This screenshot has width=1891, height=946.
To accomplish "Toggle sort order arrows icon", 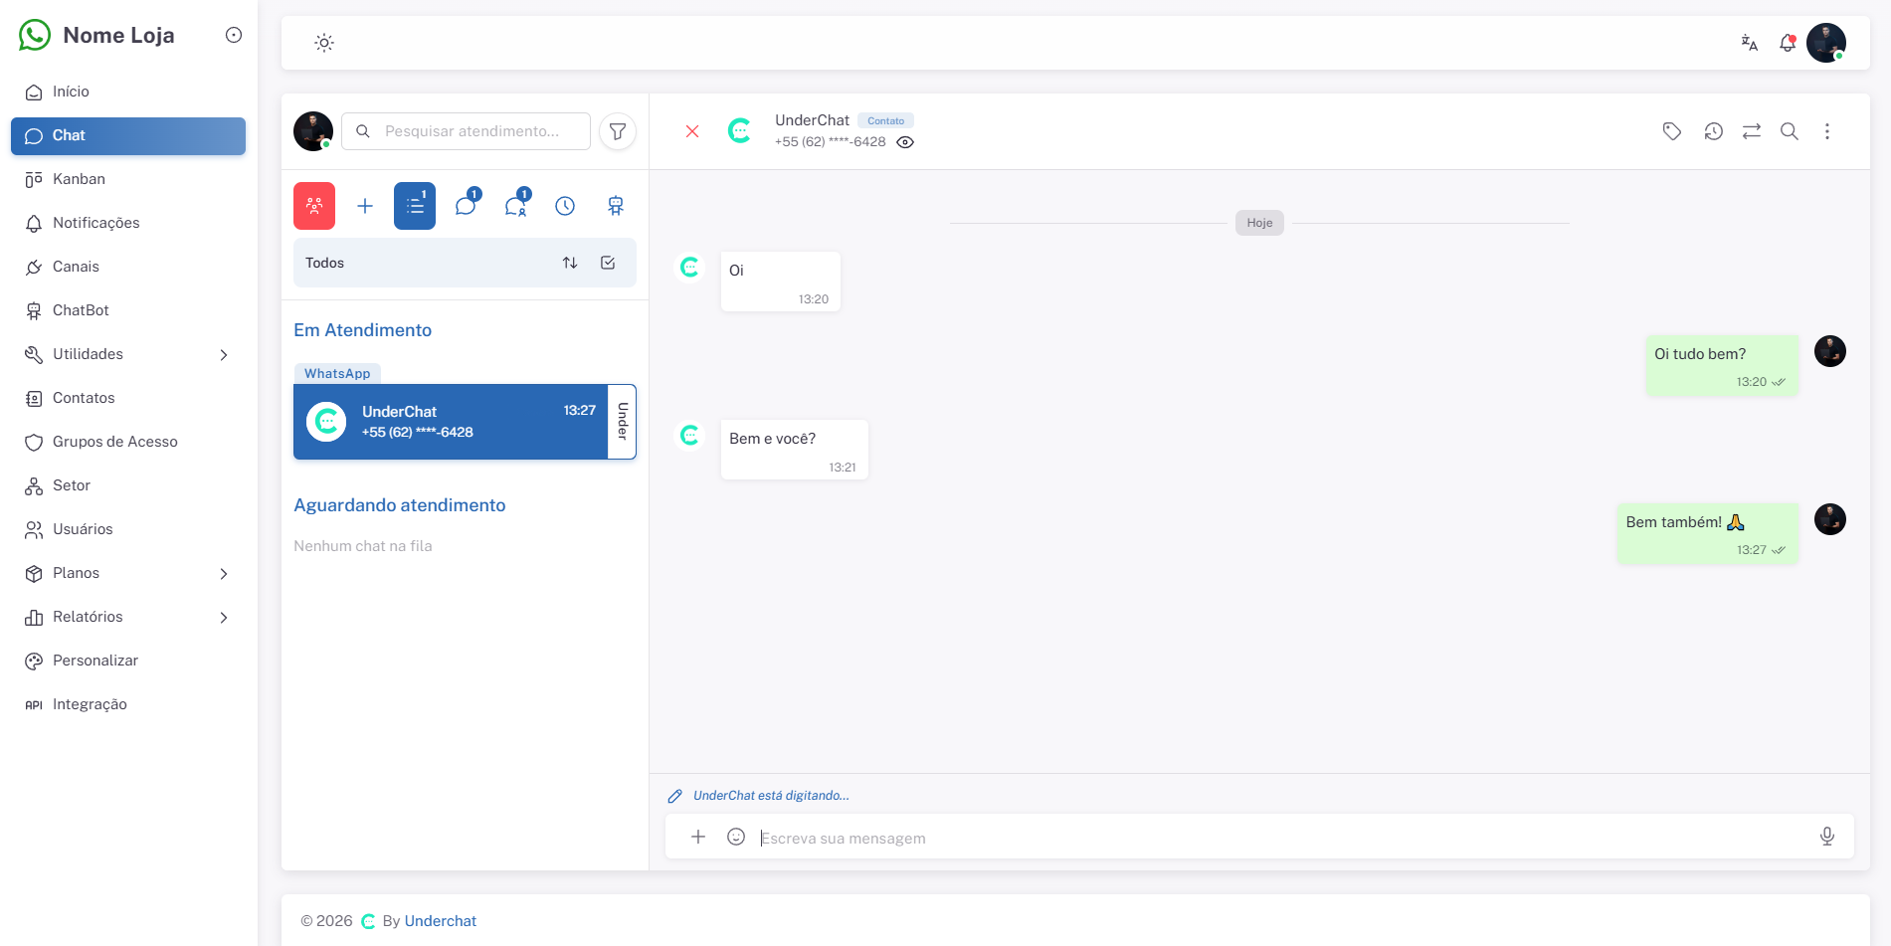I will (570, 263).
